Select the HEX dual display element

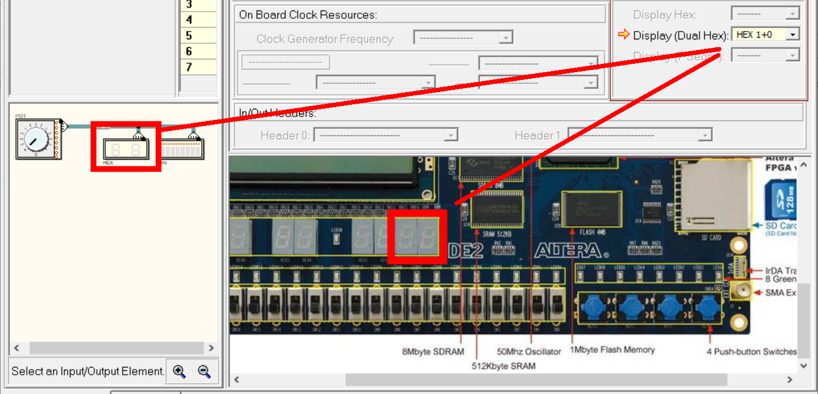coord(126,149)
